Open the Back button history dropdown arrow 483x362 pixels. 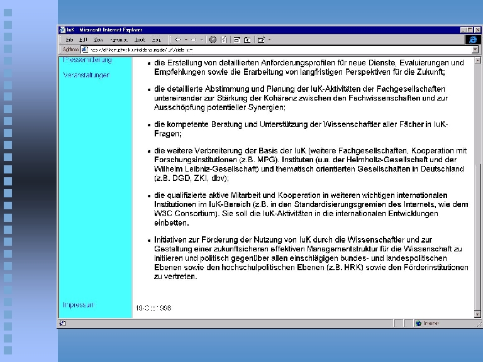(185, 40)
